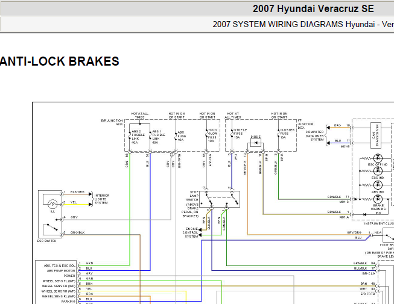
Task: Click the Interior Lights System label
Action: 102,199
